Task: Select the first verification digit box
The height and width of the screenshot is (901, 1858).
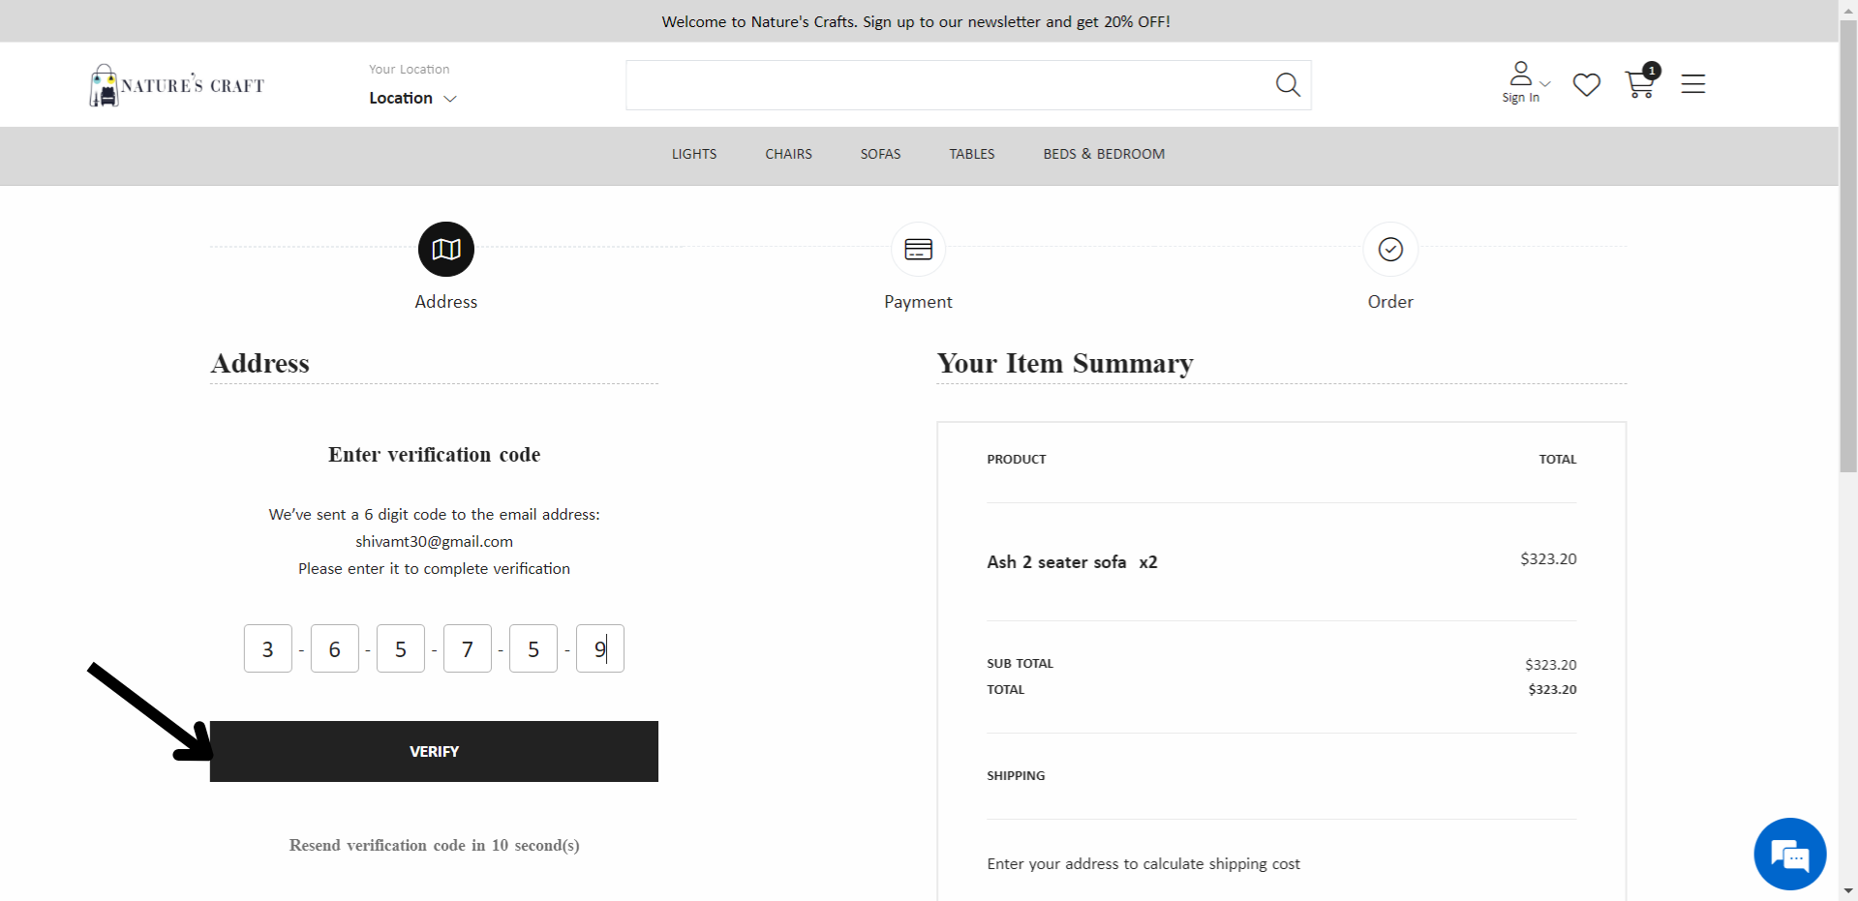Action: (268, 648)
